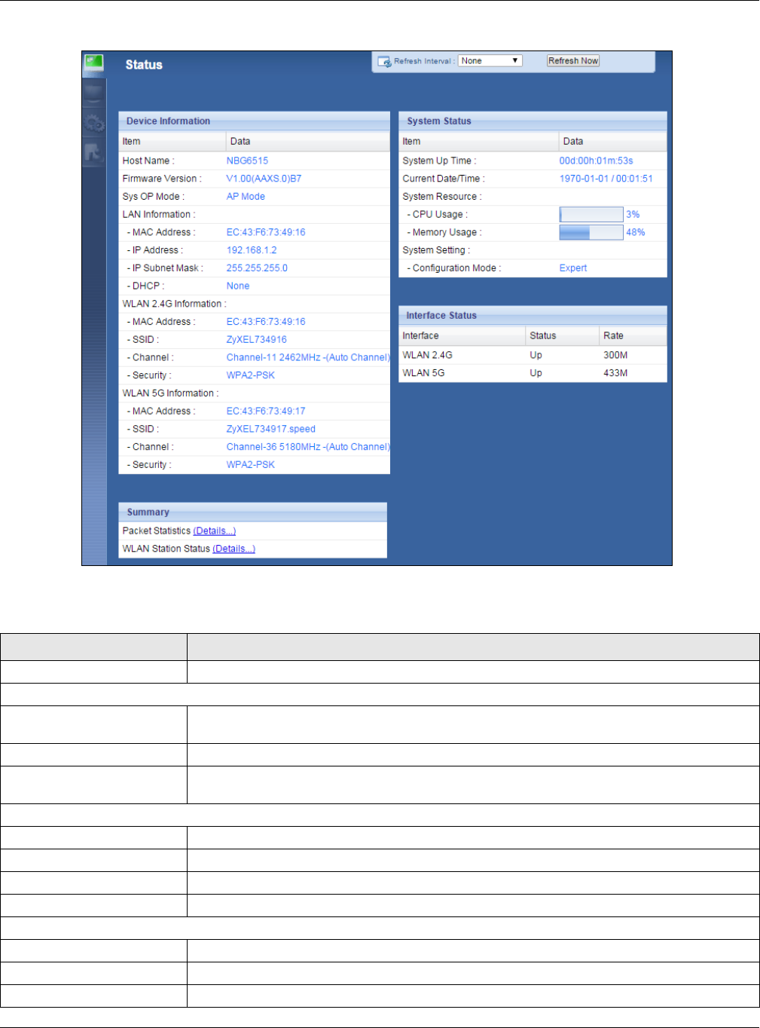This screenshot has width=760, height=1028.
Task: Click WPA2-PSK under WLAN 5G Information
Action: click(251, 466)
